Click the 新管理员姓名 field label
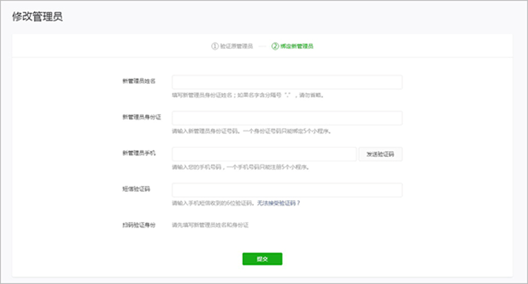 click(138, 81)
